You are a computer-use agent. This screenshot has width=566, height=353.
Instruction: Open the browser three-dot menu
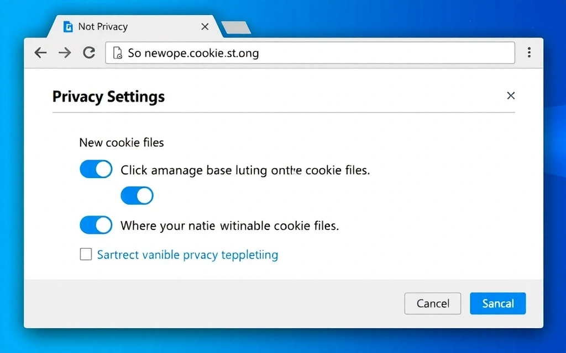(x=529, y=53)
